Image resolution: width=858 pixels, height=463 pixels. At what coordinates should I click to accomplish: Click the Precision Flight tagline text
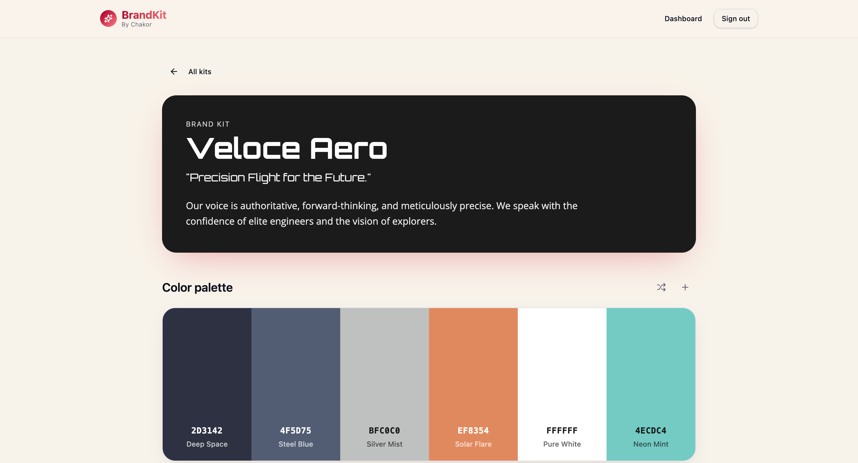click(x=278, y=178)
